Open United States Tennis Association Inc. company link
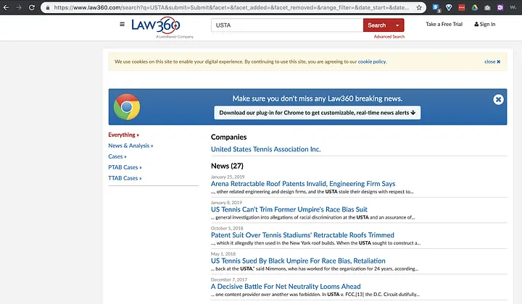Viewport: 522px width, 304px height. (265, 149)
